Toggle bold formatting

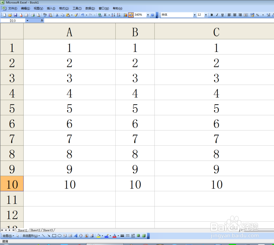pyautogui.click(x=212, y=15)
